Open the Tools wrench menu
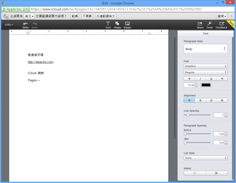This screenshot has height=183, width=236. point(210,25)
